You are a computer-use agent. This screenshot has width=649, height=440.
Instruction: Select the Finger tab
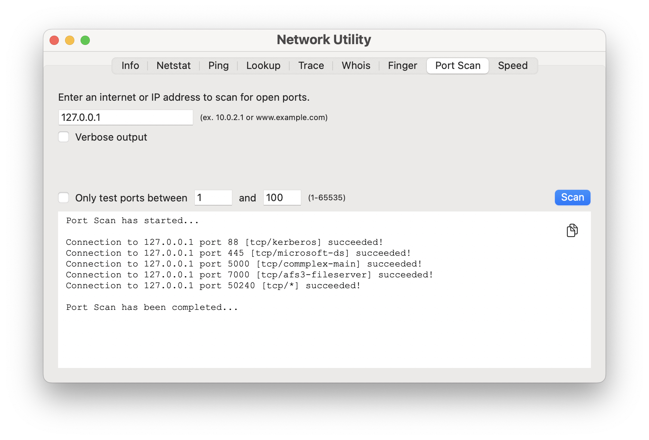click(402, 66)
